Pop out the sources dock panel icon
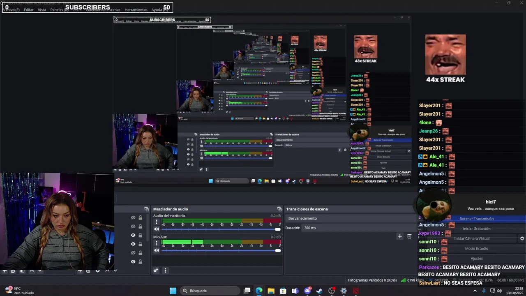The height and width of the screenshot is (296, 526). (x=147, y=209)
